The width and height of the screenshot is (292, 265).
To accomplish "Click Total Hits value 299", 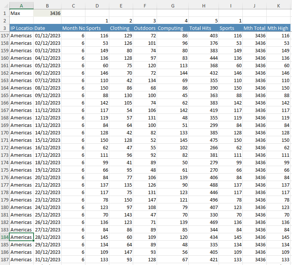I will 204,125.
